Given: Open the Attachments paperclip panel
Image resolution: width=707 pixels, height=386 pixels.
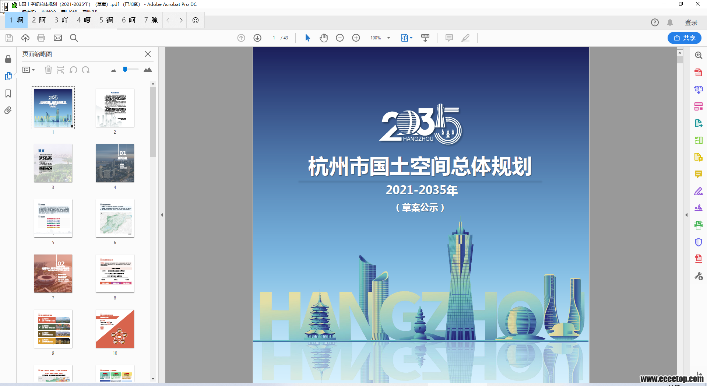Looking at the screenshot, I should click(8, 110).
